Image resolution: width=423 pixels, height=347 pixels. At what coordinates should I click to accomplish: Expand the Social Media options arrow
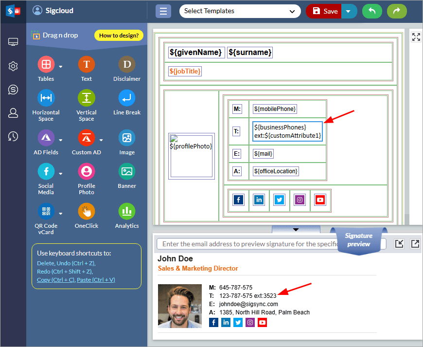pyautogui.click(x=61, y=174)
